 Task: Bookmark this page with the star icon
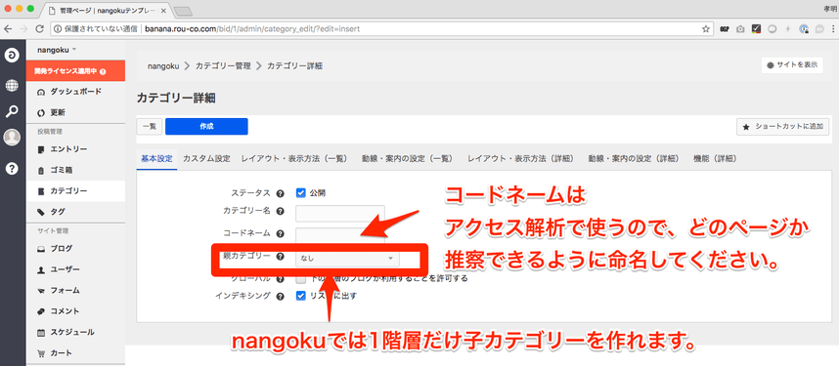pyautogui.click(x=706, y=29)
